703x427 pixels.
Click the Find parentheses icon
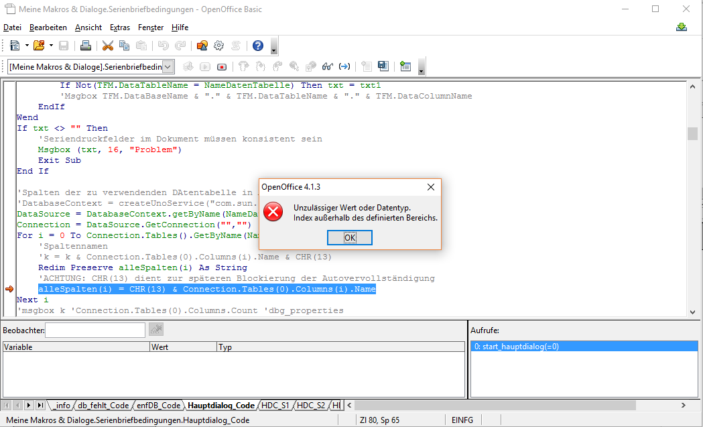point(344,66)
